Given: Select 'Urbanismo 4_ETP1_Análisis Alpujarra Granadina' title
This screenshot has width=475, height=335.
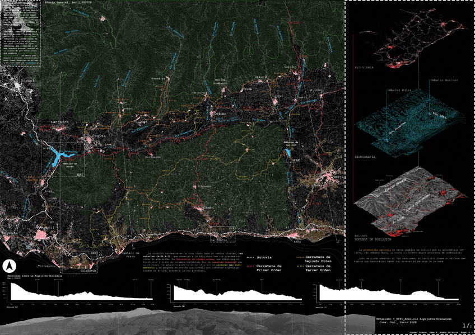Looking at the screenshot, I should pos(414,319).
